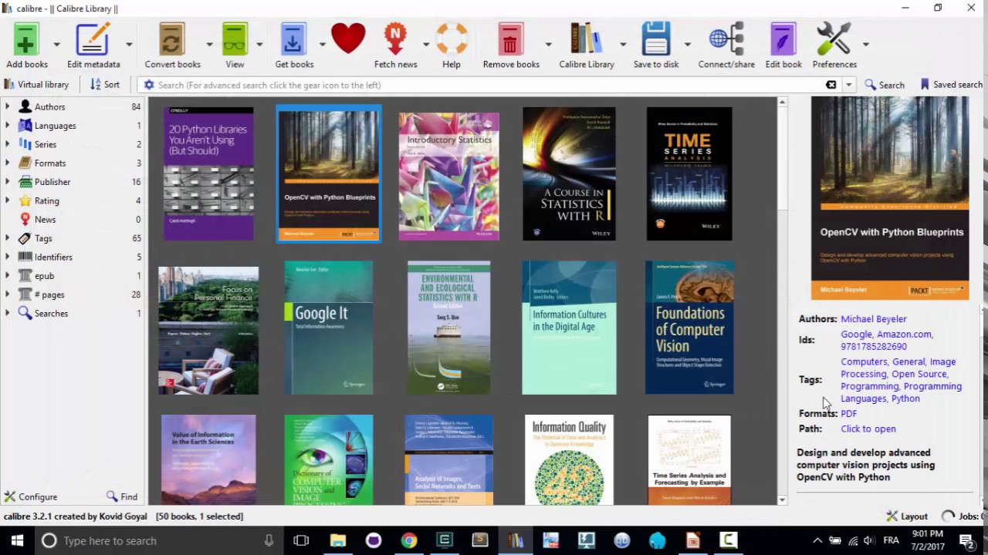This screenshot has width=988, height=555.
Task: Click the Convert books icon
Action: (x=172, y=40)
